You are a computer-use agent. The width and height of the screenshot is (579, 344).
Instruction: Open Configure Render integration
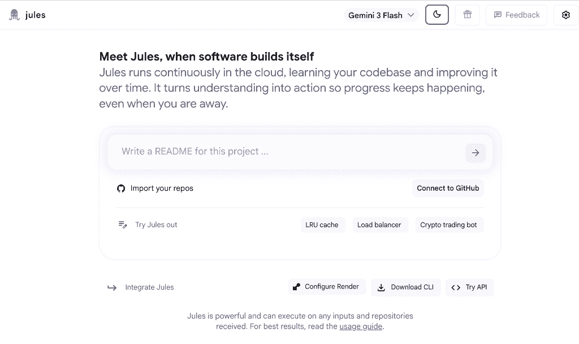(x=327, y=287)
